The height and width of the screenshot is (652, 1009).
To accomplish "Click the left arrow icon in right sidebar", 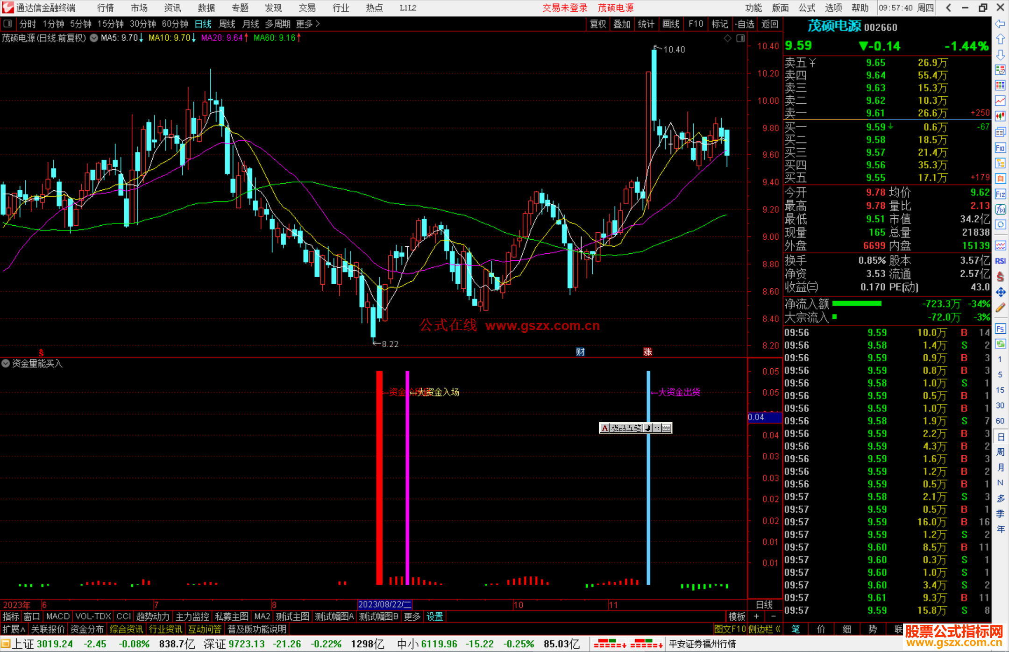I will tap(1000, 24).
